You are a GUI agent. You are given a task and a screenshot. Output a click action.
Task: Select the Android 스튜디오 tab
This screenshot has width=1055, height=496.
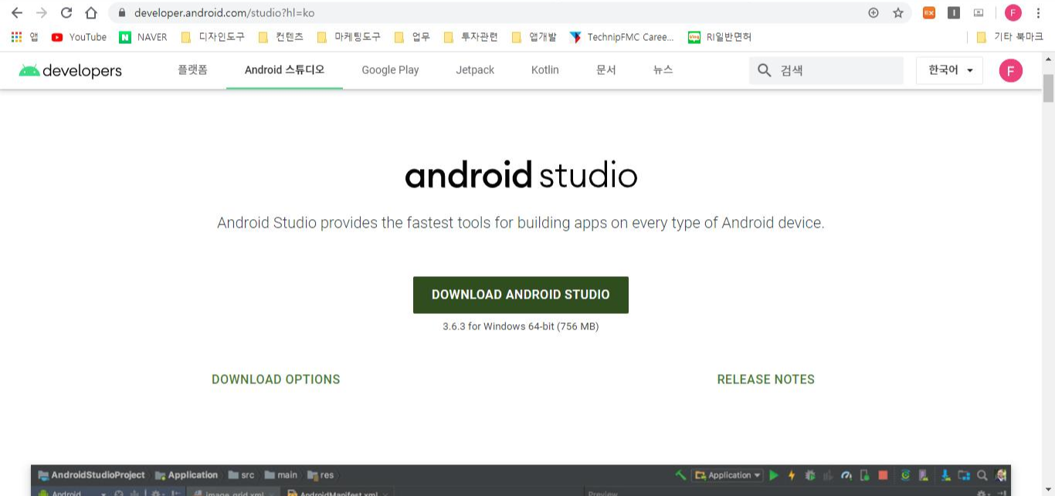[x=284, y=69]
